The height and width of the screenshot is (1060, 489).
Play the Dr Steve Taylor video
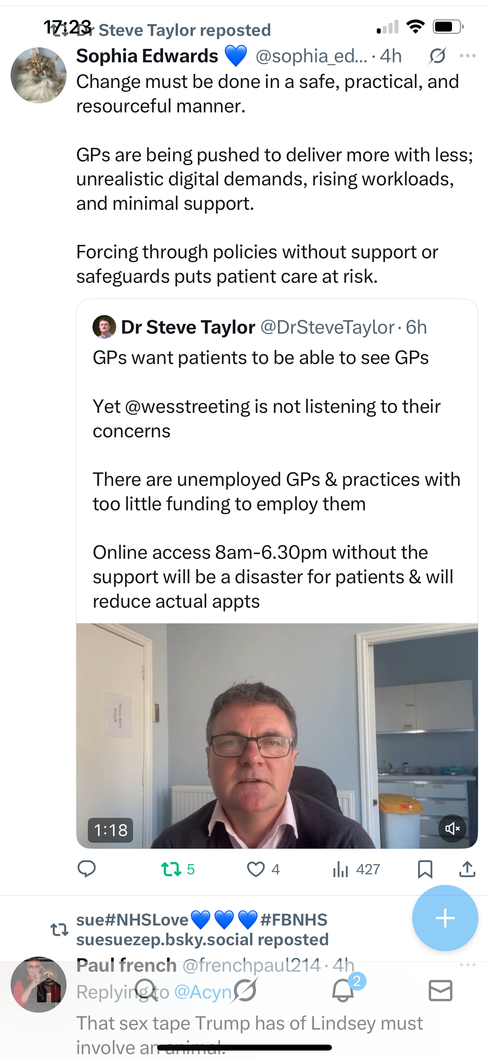[277, 736]
